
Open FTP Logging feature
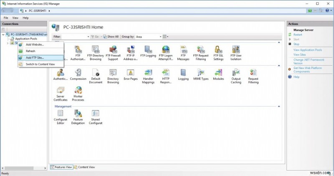tap(148, 51)
